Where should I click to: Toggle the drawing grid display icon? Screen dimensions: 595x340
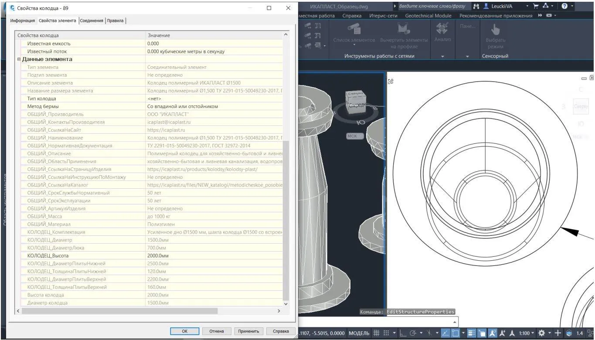377,333
